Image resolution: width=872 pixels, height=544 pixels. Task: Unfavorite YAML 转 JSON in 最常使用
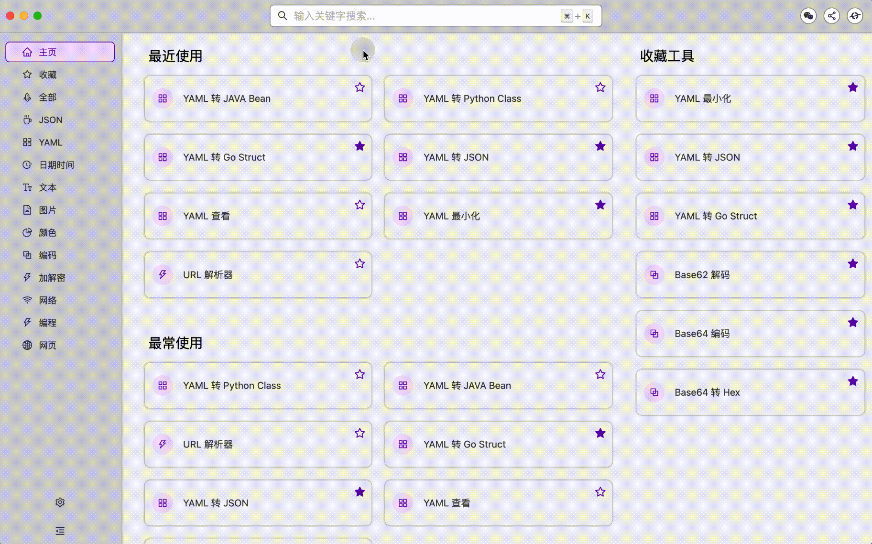(360, 492)
